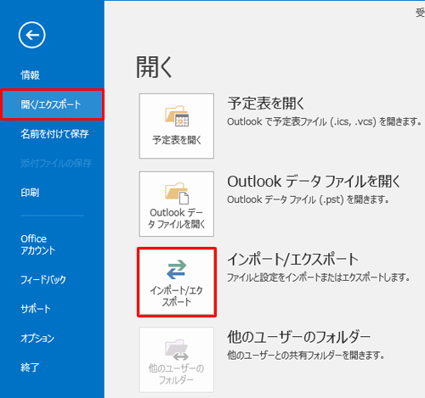Open the サポート entry
The image size is (425, 398).
[36, 309]
